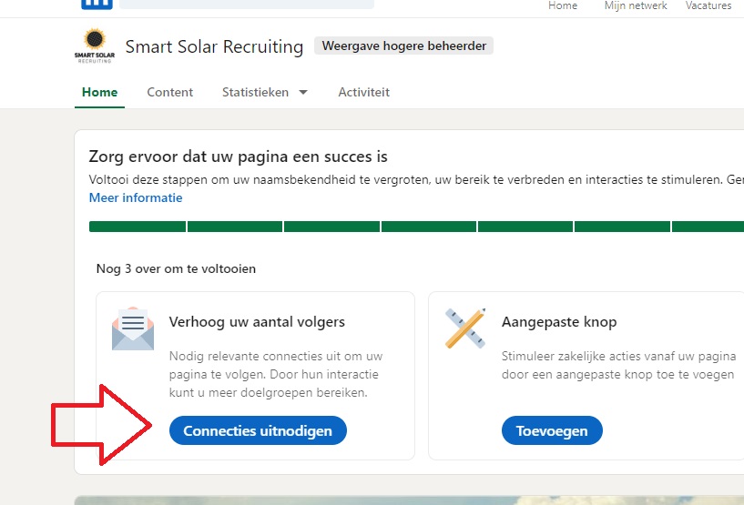
Task: Open Mijn netwerk in top navigation
Action: coord(636,5)
